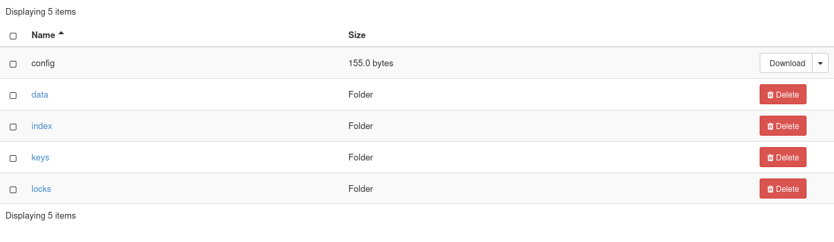Click the trash icon in keys' Delete button
The image size is (834, 242).
tap(770, 158)
